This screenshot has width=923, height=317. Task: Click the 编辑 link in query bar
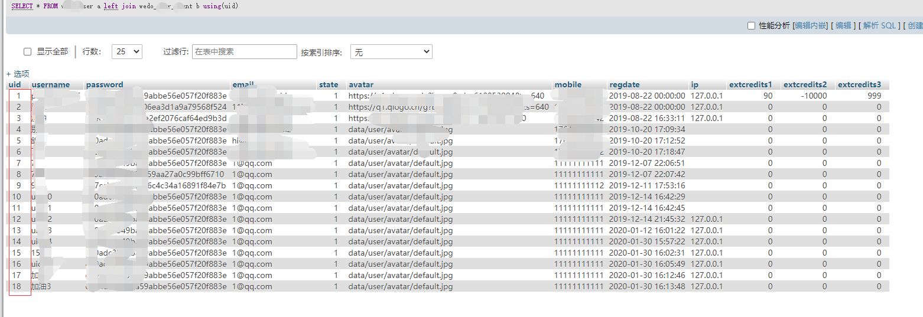click(843, 25)
